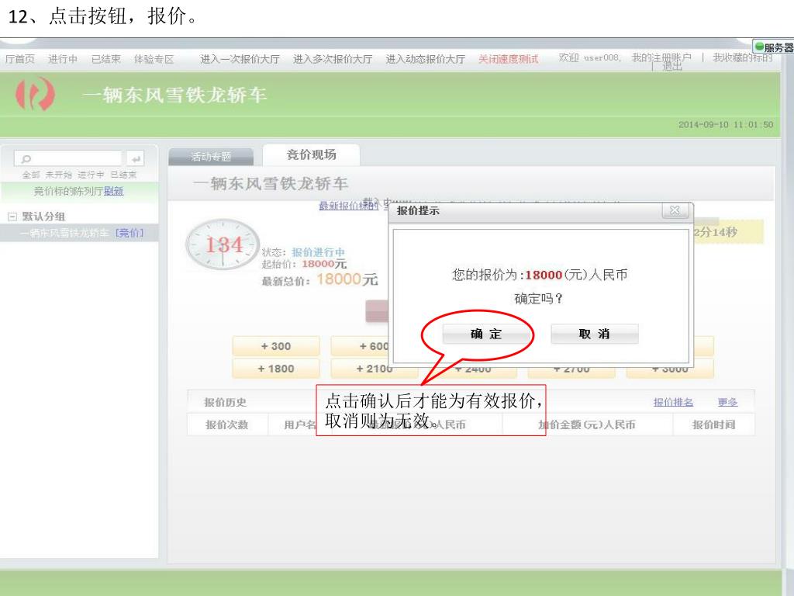
Task: Cancel the bid with 取消 button
Action: point(595,334)
